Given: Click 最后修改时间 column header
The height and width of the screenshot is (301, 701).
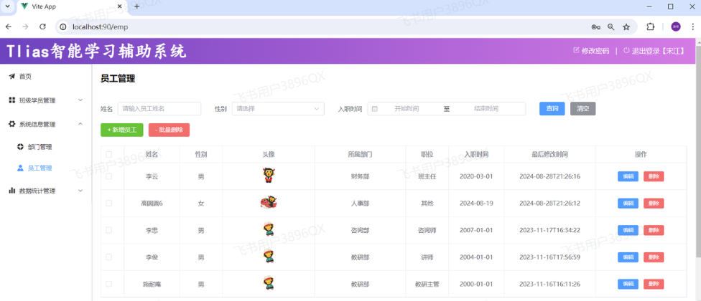Looking at the screenshot, I should point(550,154).
